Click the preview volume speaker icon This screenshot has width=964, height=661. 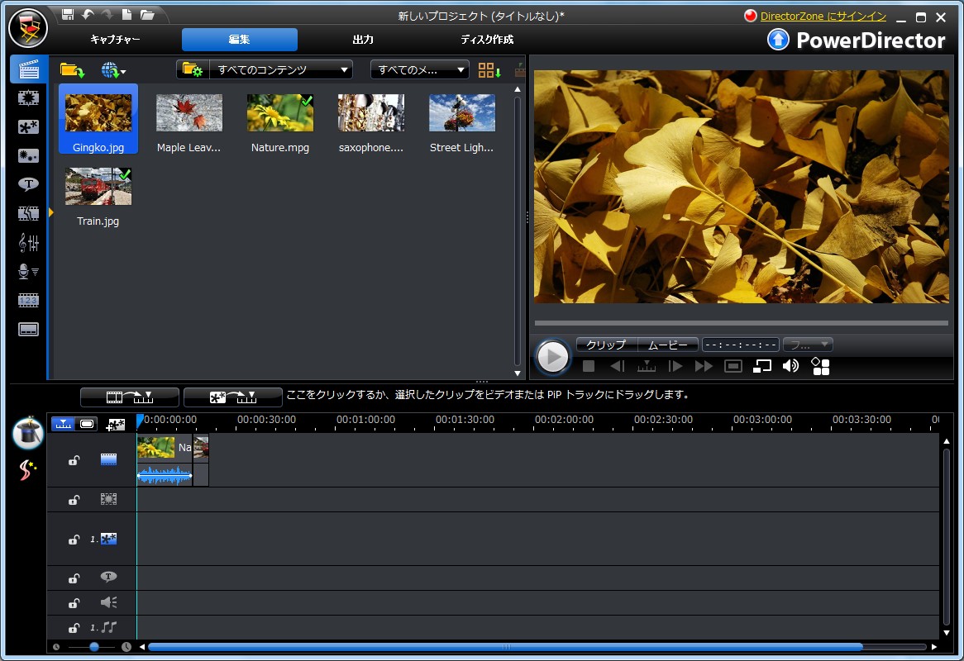pyautogui.click(x=790, y=366)
